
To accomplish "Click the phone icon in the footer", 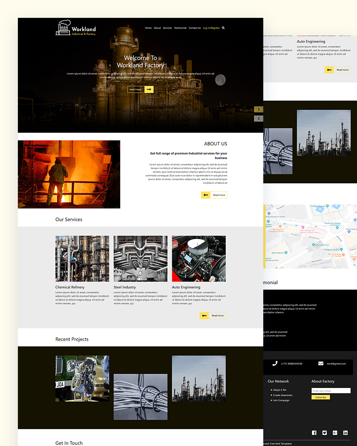I will click(275, 363).
